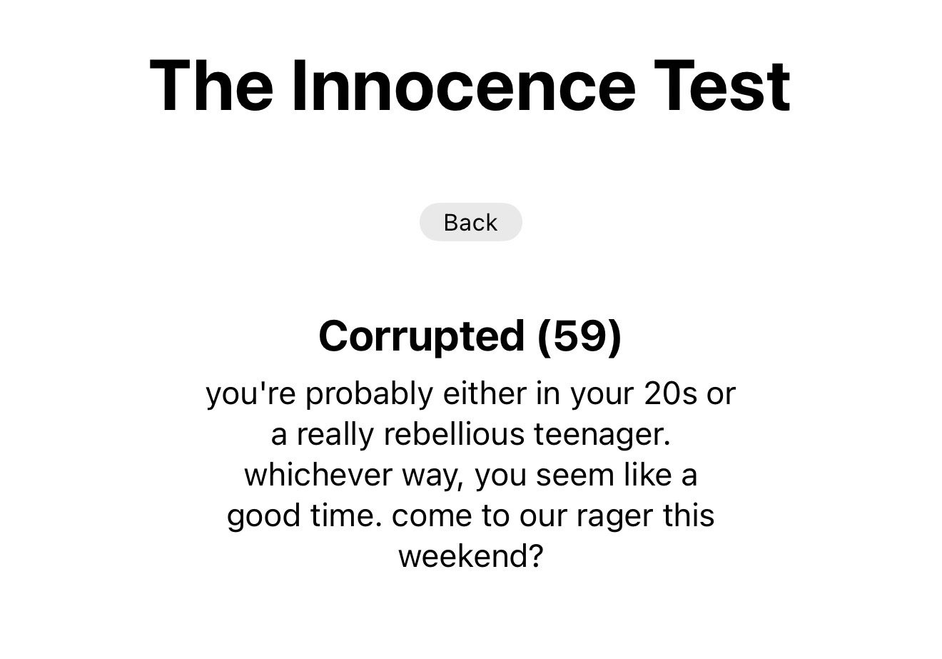This screenshot has width=942, height=659.
Task: Click the line "whichever way, you seem like a"
Action: 470,475
